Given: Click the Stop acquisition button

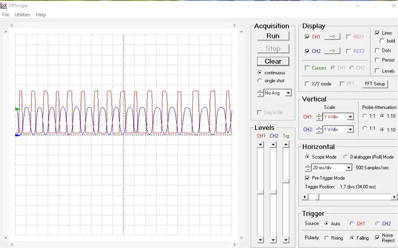Looking at the screenshot, I should point(273,49).
